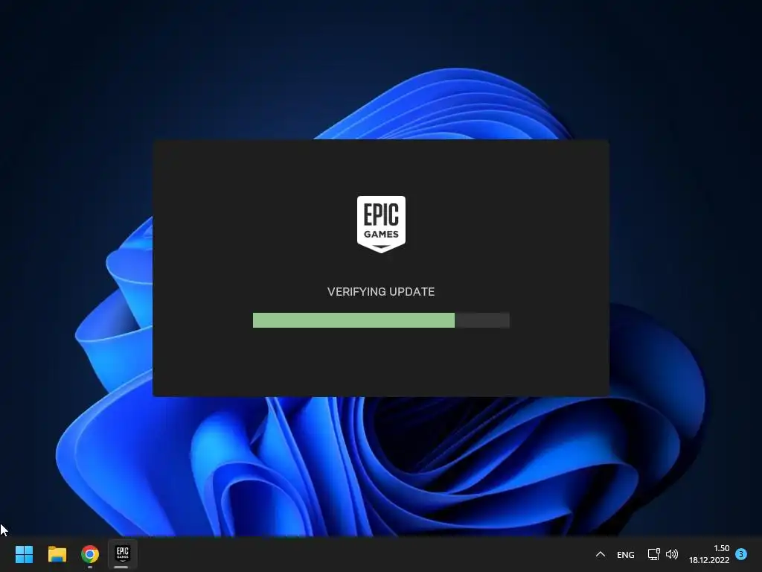762x572 pixels.
Task: Open the notification badge showing 3
Action: click(x=740, y=554)
